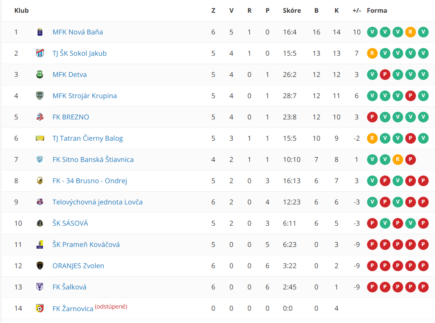This screenshot has width=435, height=323.
Task: Click the FK Šalková club crest icon
Action: [x=40, y=287]
